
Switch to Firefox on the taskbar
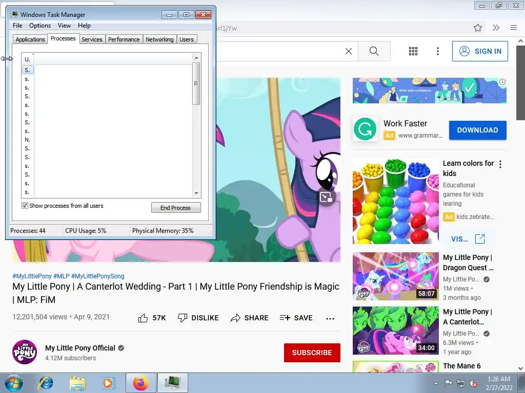click(140, 383)
